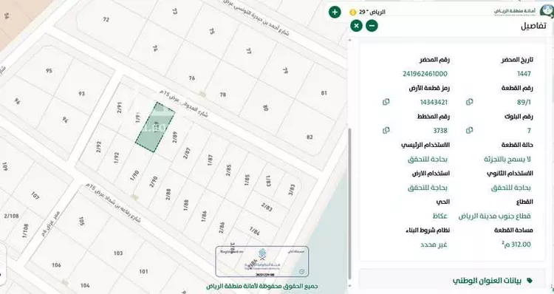Select parcel 76 on the map

(x=192, y=78)
